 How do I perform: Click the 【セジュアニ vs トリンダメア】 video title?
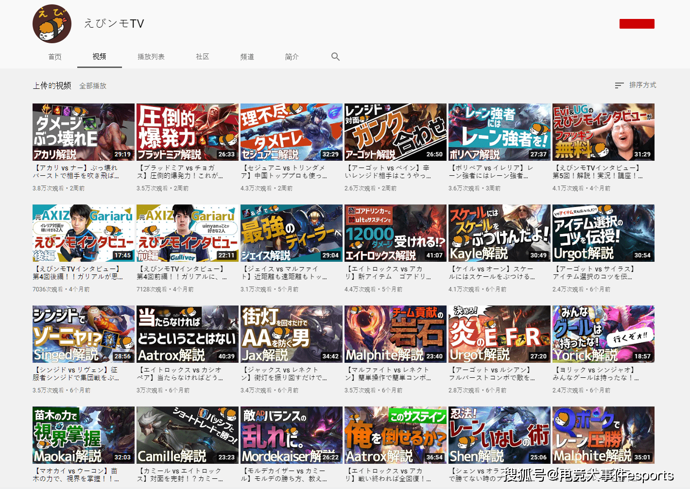284,172
